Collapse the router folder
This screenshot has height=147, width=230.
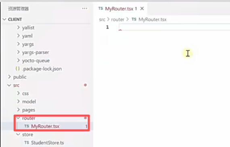18,118
